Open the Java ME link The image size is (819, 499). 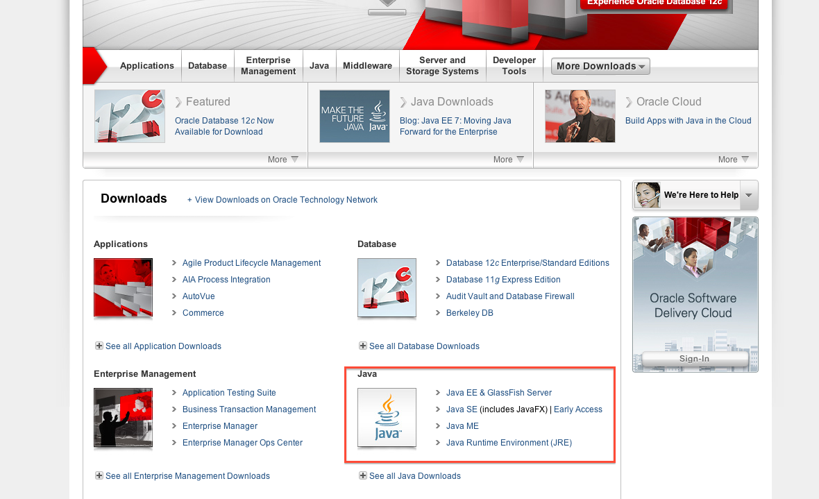tap(462, 426)
